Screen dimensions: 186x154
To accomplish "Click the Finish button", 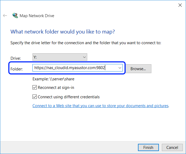I will pyautogui.click(x=148, y=148).
